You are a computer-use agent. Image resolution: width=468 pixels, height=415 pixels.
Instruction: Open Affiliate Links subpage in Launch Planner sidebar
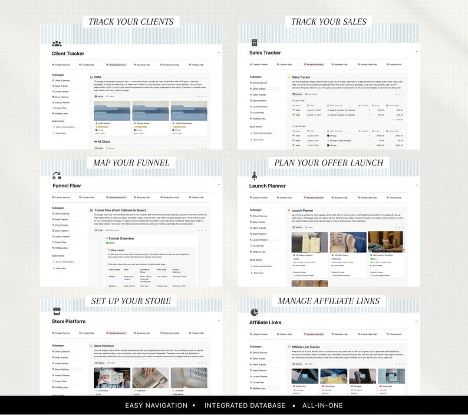click(258, 252)
